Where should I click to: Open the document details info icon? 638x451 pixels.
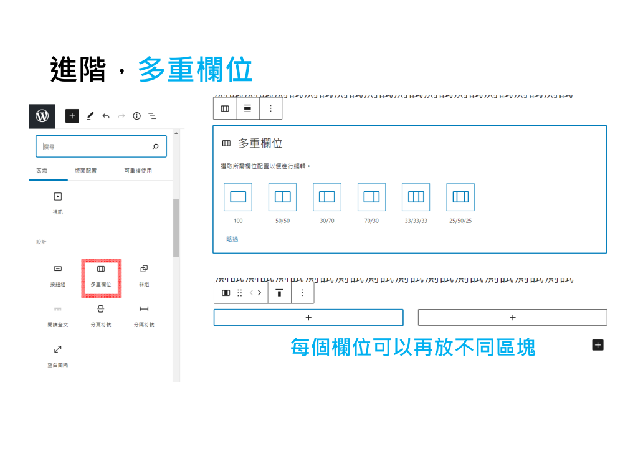coord(136,116)
